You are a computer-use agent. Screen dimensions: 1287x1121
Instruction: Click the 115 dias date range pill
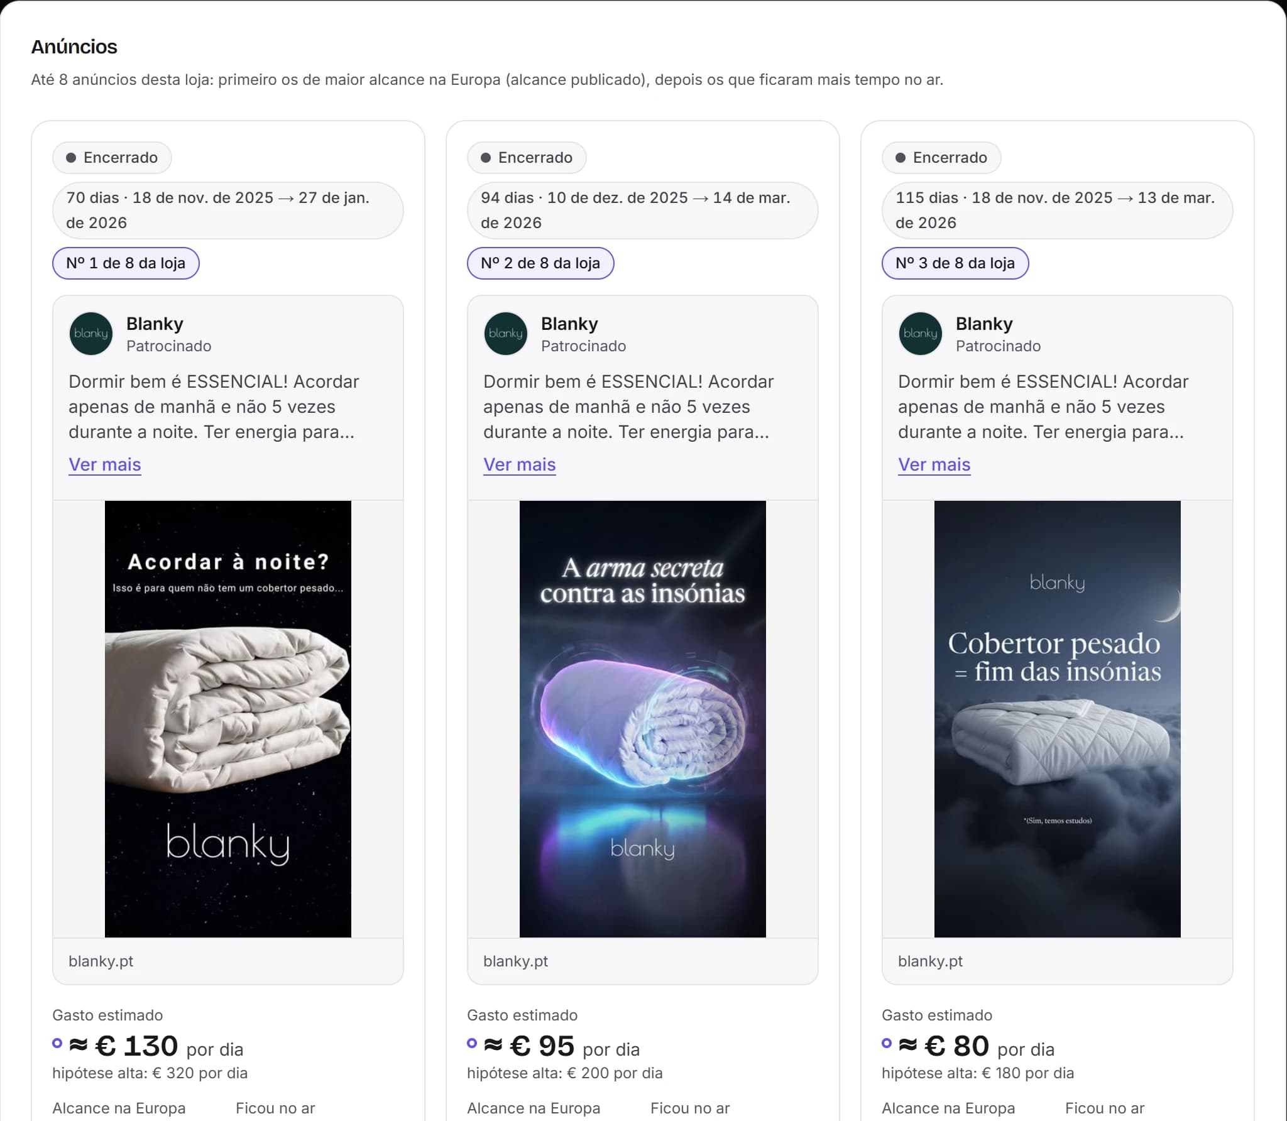(1058, 211)
